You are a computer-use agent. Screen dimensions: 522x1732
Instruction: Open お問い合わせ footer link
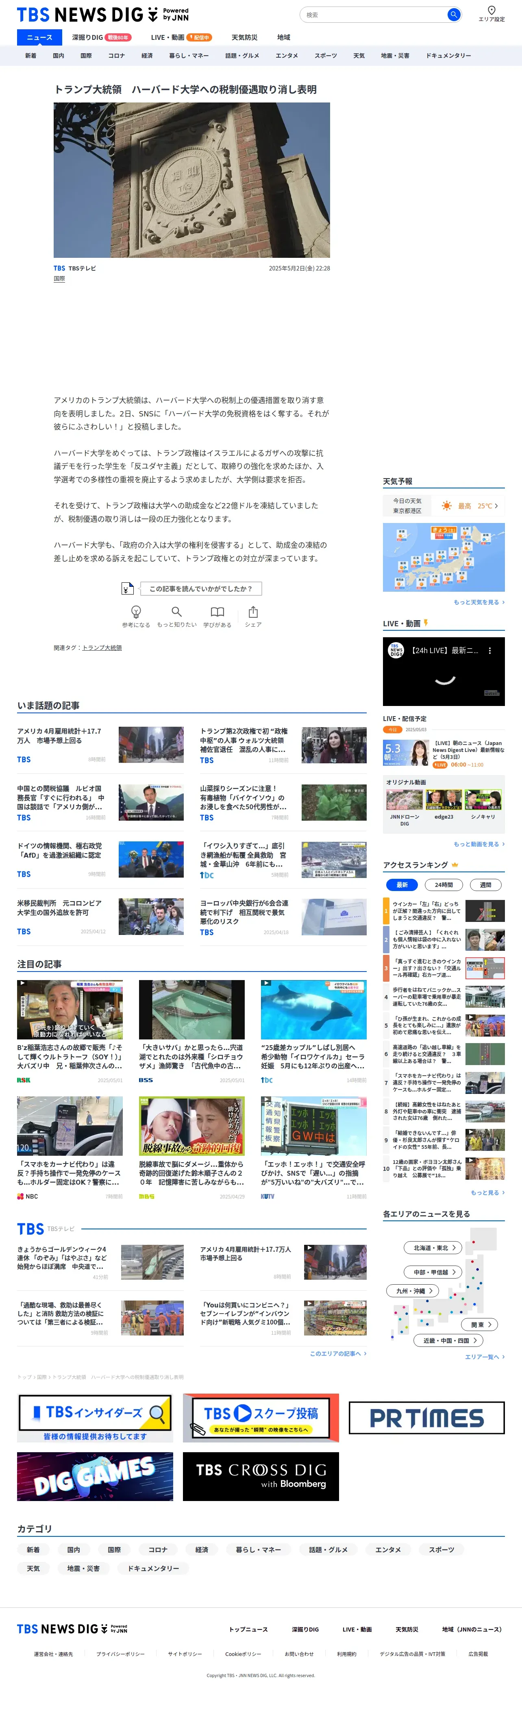(x=299, y=1654)
